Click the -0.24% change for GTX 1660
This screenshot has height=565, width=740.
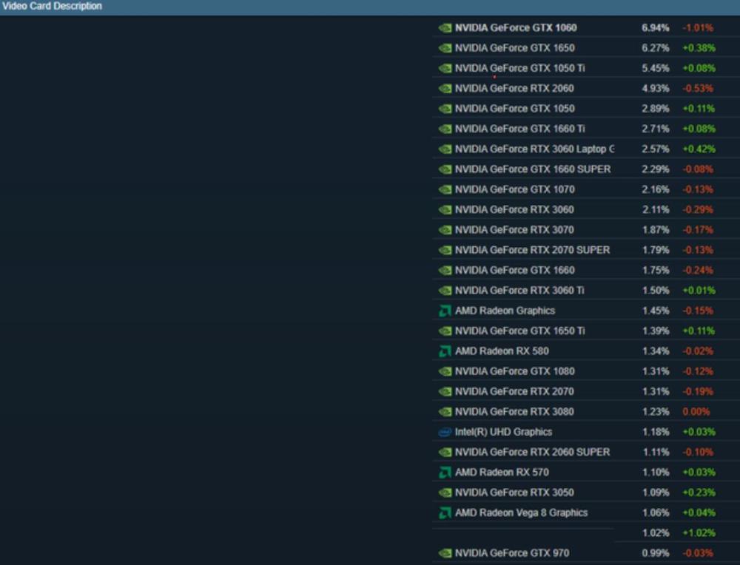(698, 270)
